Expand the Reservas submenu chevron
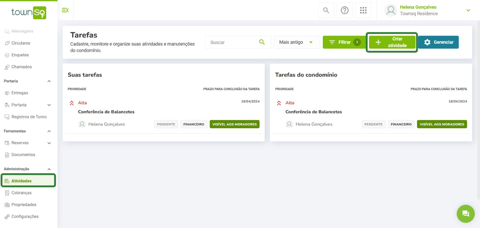This screenshot has height=228, width=480. [x=49, y=143]
